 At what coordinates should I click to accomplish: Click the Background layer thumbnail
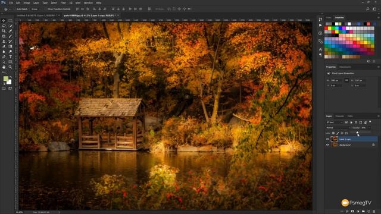[x=335, y=145]
